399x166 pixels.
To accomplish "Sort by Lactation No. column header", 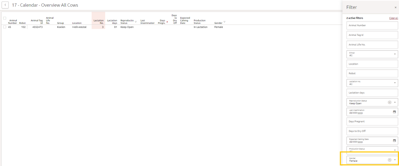I will coord(99,21).
